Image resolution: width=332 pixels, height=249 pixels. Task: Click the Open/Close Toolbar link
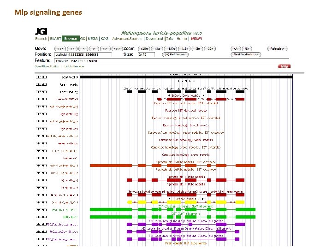click(x=47, y=66)
